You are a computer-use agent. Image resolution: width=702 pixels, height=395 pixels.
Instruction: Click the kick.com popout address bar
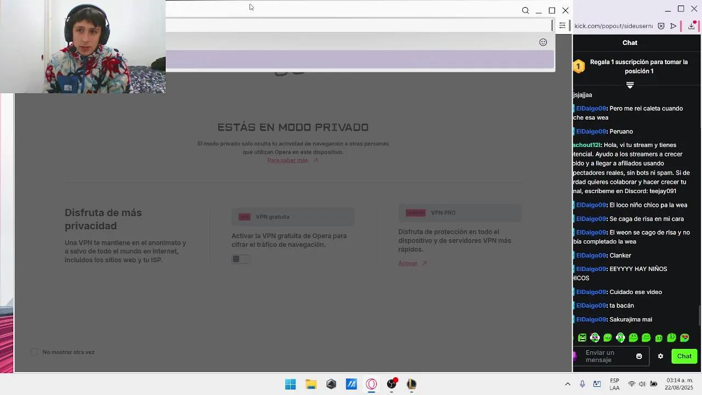click(x=613, y=26)
